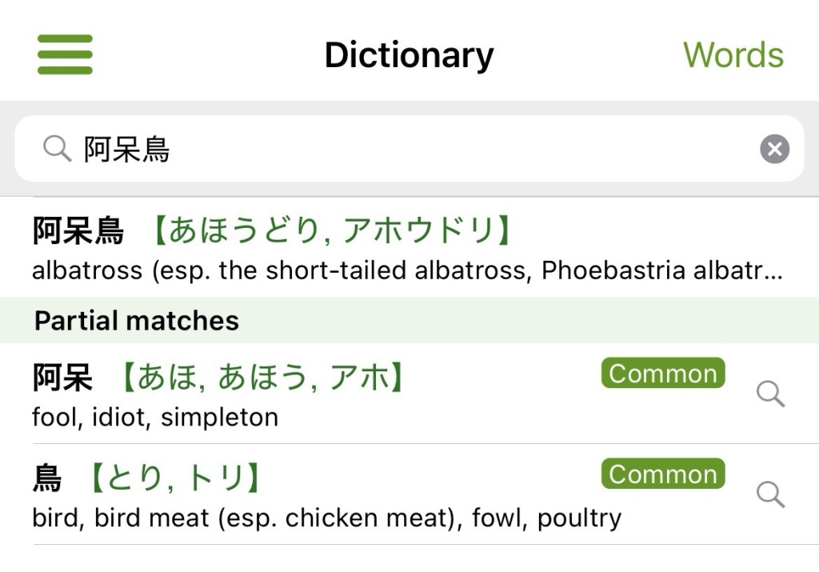Image resolution: width=819 pixels, height=572 pixels.
Task: Select the とり, トリ reading text
Action: [x=174, y=478]
